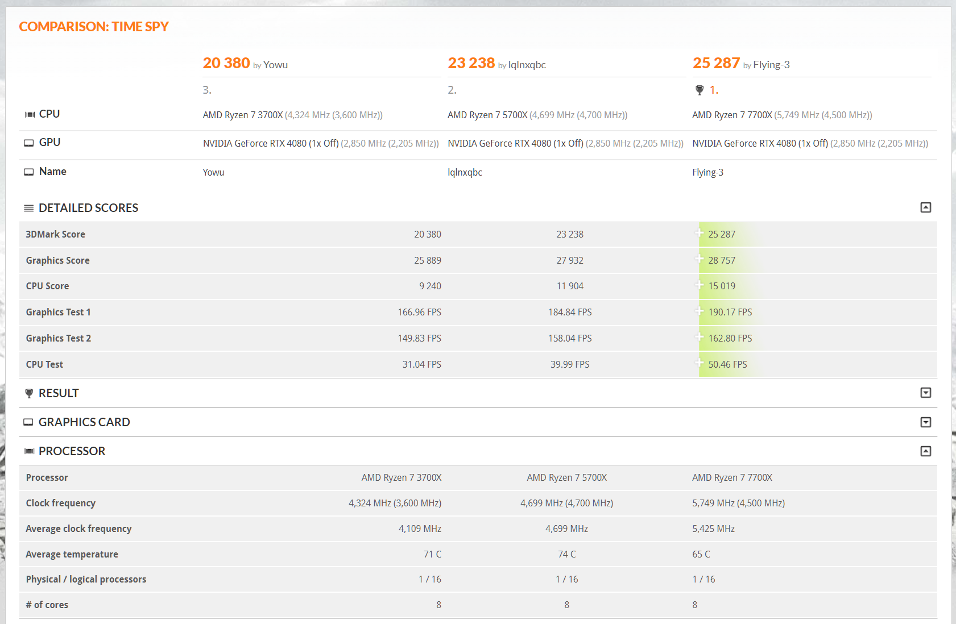
Task: Click the Clock frequency row label
Action: click(60, 503)
